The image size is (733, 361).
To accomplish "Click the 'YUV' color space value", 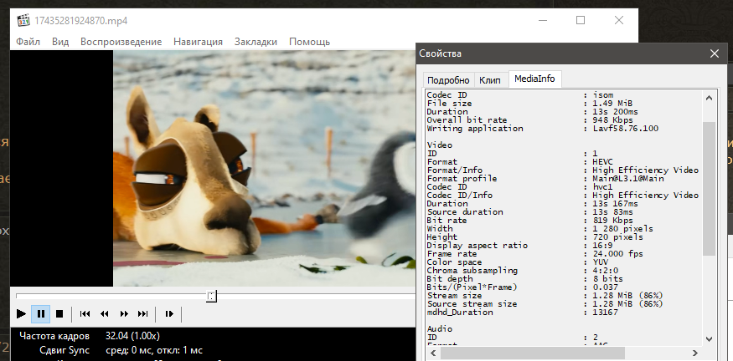I will coord(601,262).
